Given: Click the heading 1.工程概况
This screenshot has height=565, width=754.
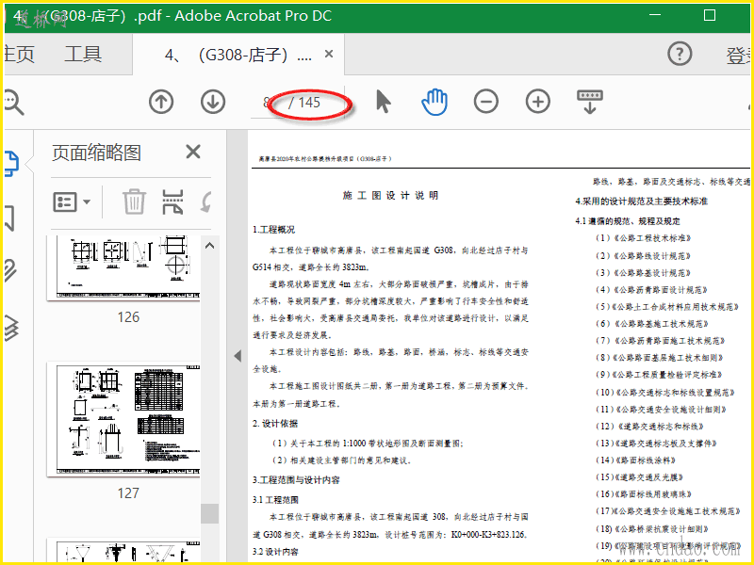Looking at the screenshot, I should pos(274,230).
